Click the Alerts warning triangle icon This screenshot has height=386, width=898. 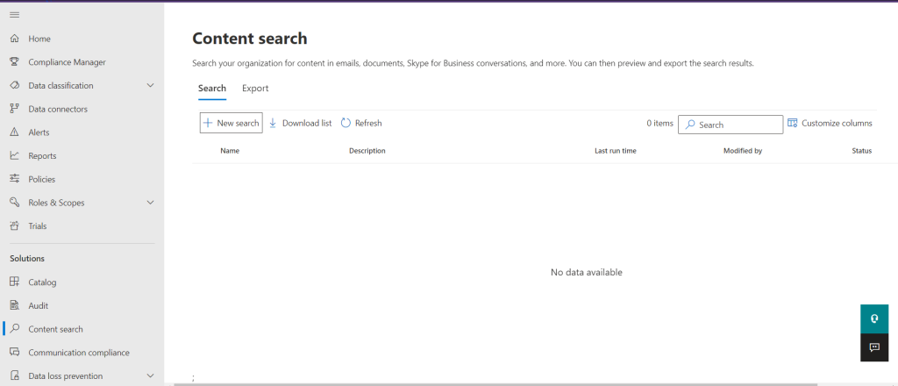point(15,132)
